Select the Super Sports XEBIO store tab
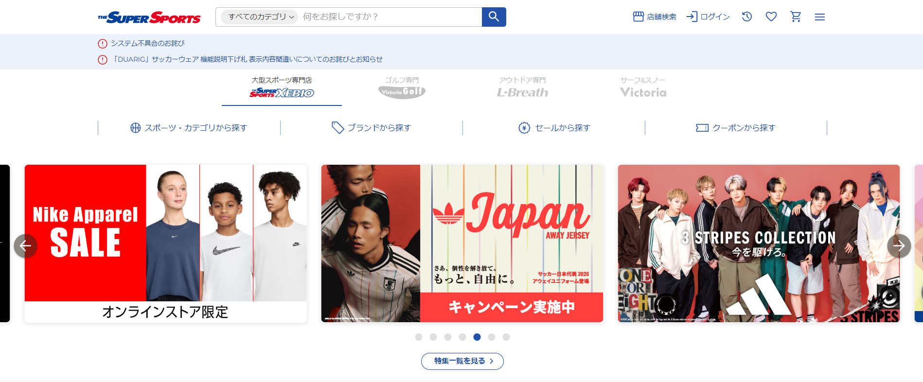The image size is (923, 382). [282, 88]
